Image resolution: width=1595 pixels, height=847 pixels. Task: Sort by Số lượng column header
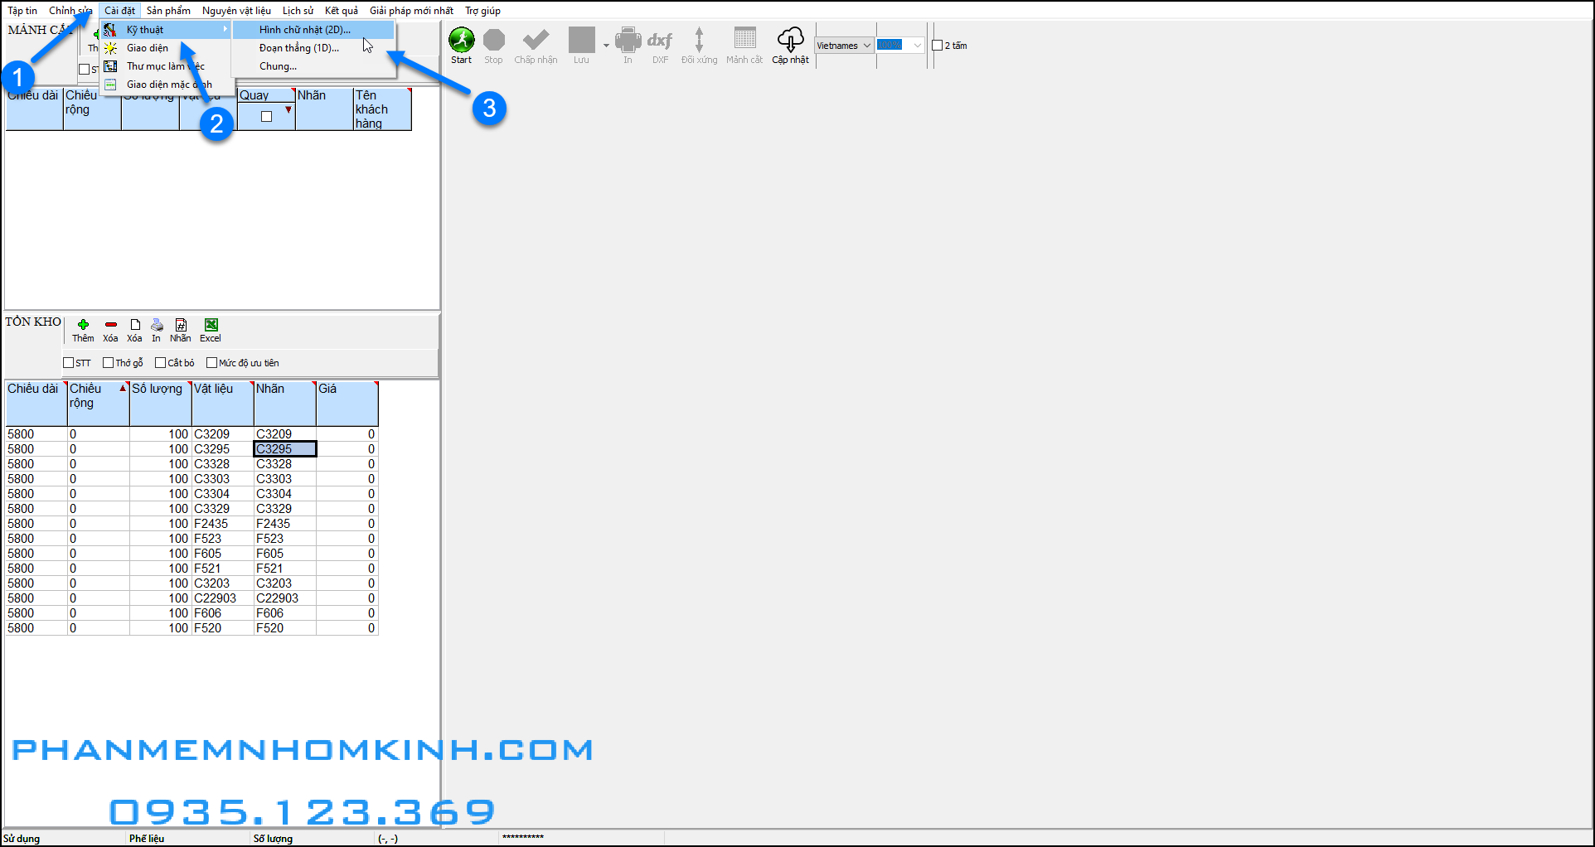158,389
